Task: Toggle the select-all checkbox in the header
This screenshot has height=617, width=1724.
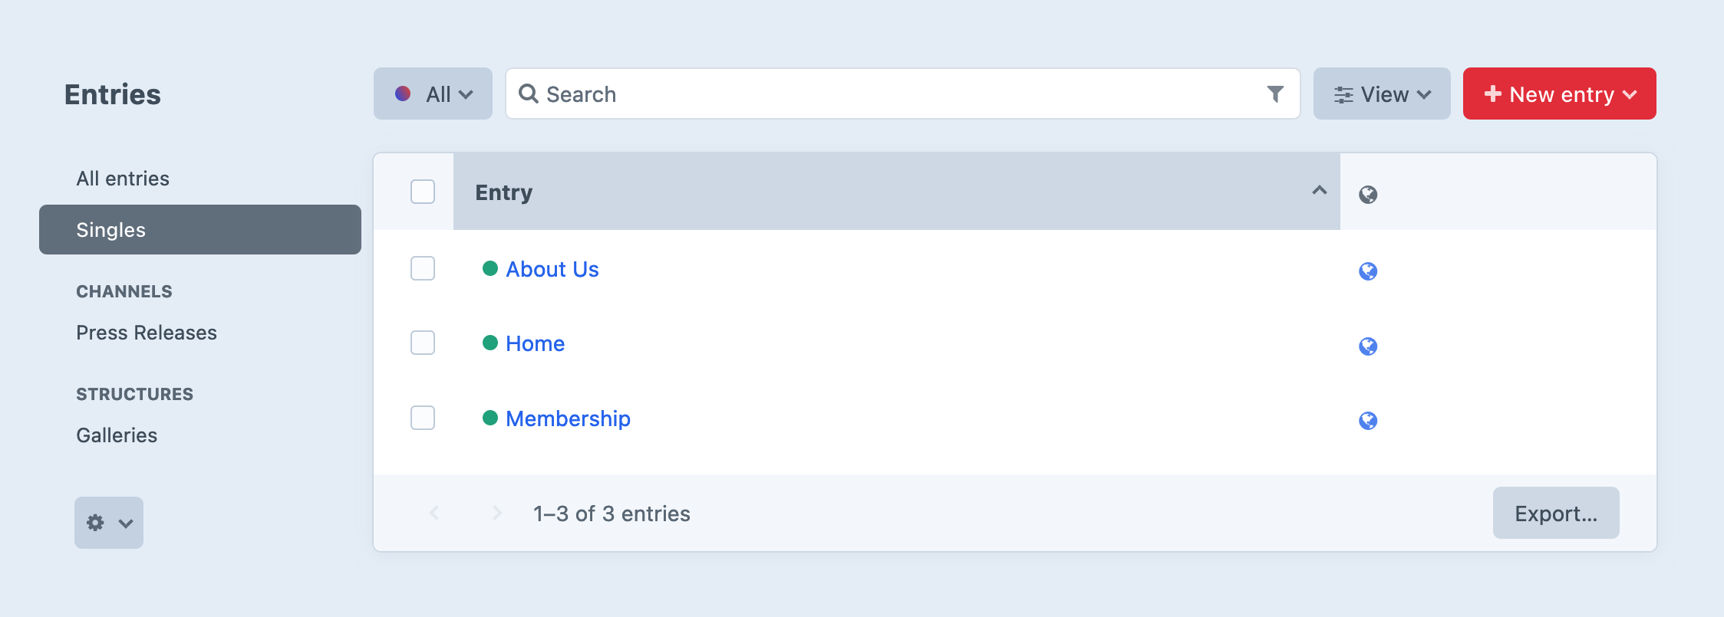Action: coord(422,192)
